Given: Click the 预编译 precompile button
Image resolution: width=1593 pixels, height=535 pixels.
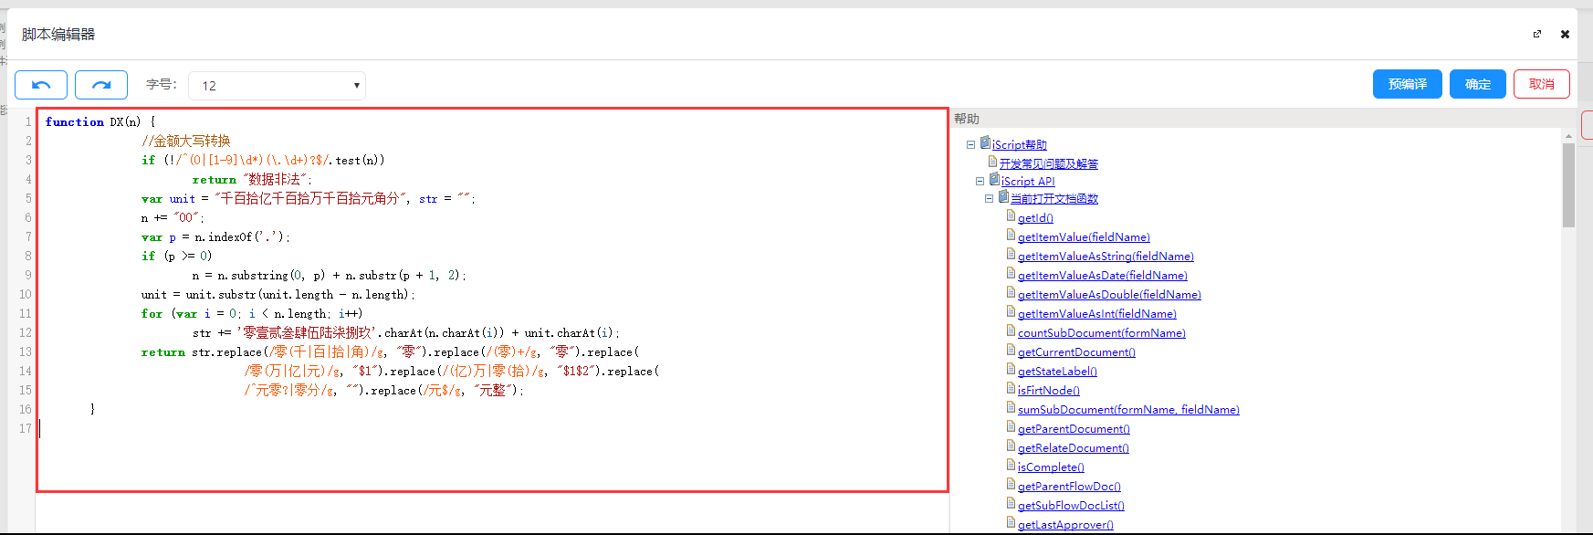Looking at the screenshot, I should [1407, 84].
